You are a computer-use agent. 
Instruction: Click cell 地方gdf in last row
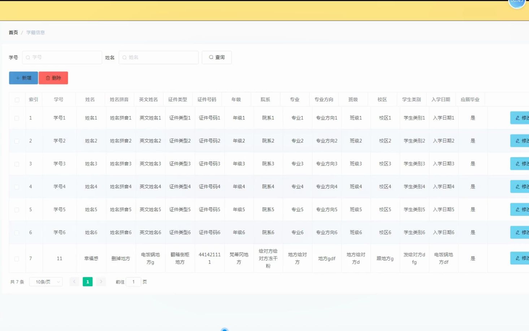click(327, 258)
